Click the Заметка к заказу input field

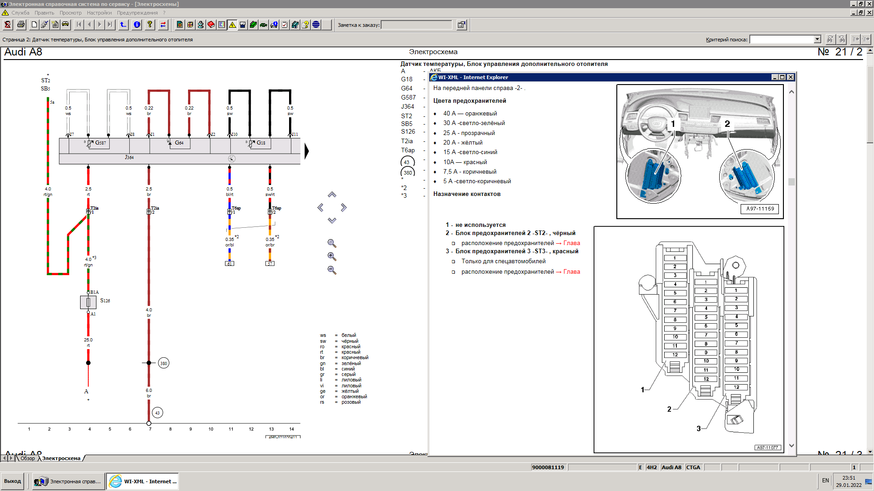pos(416,25)
